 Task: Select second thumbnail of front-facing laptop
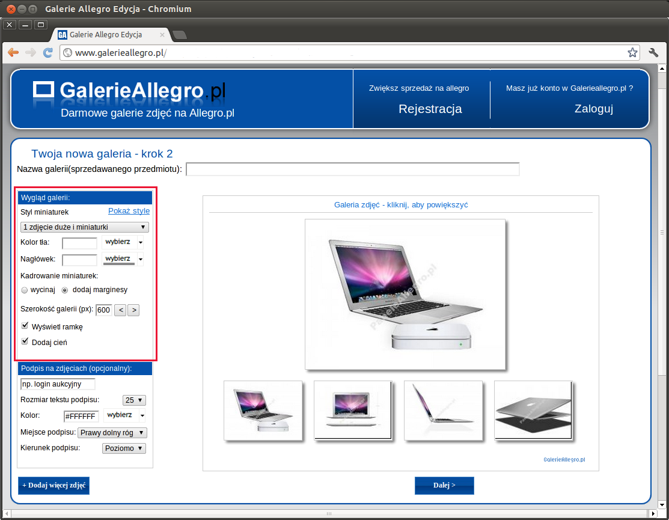point(353,410)
